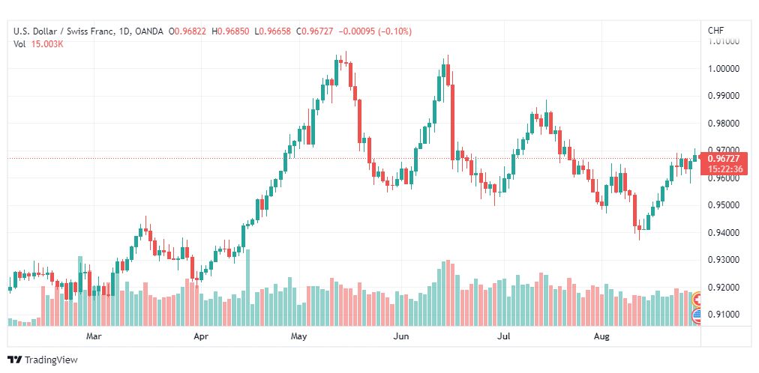The width and height of the screenshot is (759, 373).
Task: Select the Aug label on the time axis
Action: 601,336
